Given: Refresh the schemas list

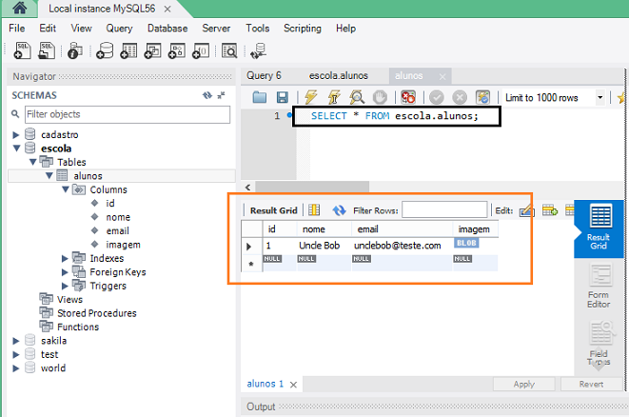Looking at the screenshot, I should point(207,95).
